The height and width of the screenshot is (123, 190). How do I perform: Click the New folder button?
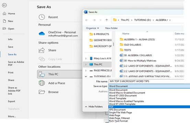tap(111, 28)
